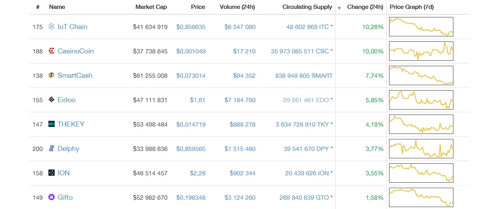Click Gifto change 1,58%
The width and height of the screenshot is (496, 209).
point(374,198)
